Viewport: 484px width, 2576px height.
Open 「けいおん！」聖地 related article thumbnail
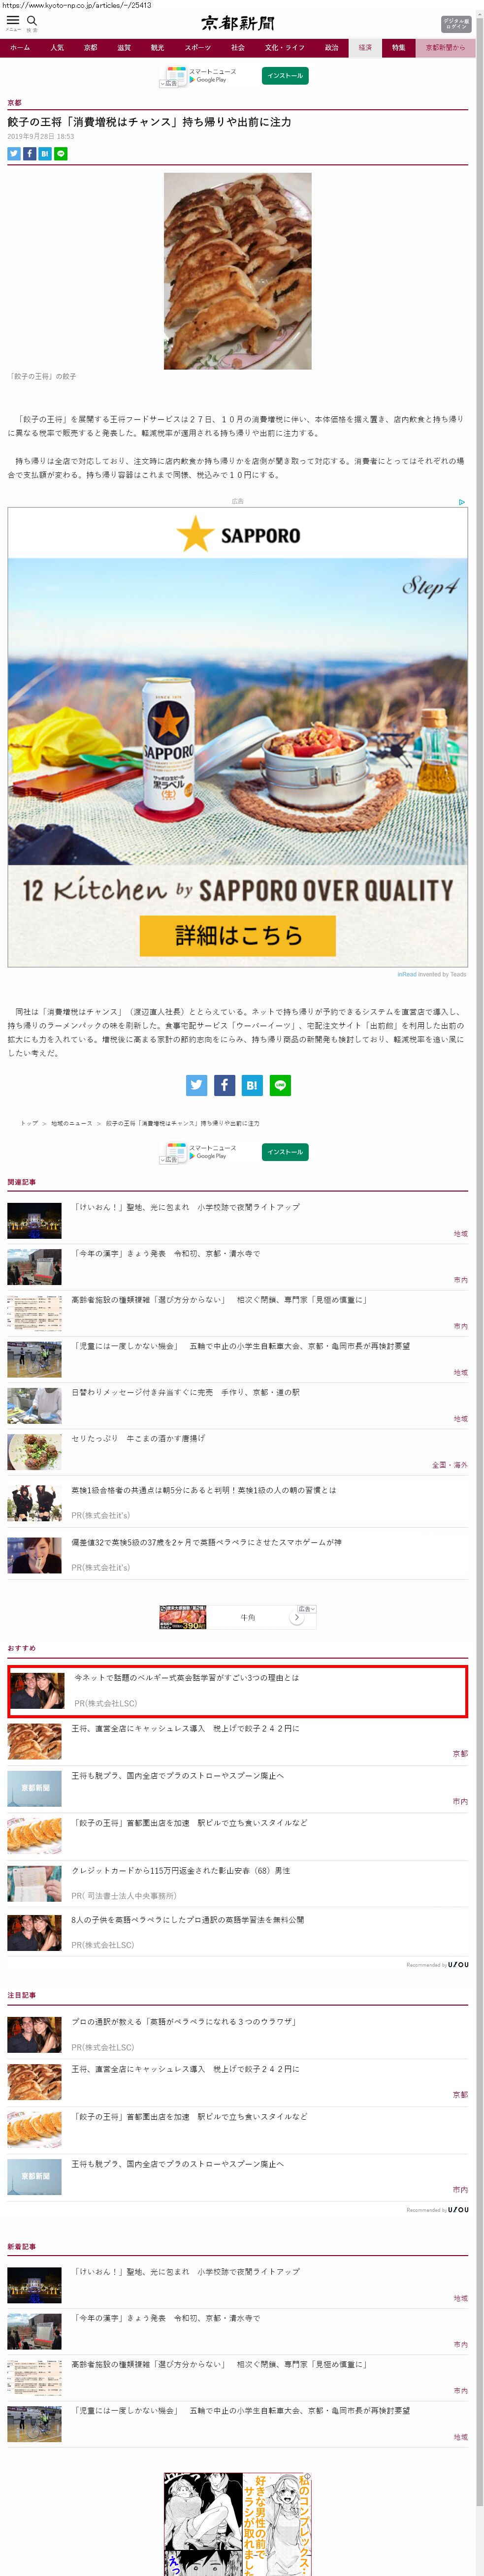(x=34, y=1220)
